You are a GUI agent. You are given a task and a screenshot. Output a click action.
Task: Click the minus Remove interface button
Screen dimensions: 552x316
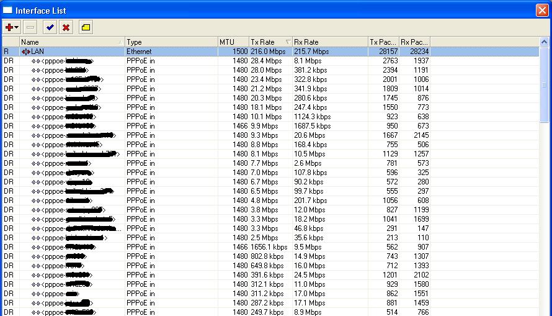click(30, 27)
